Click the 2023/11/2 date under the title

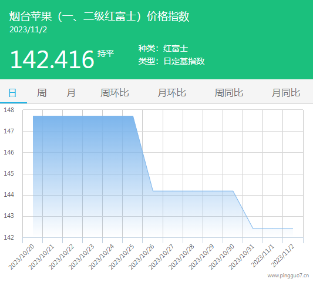[x=28, y=30]
